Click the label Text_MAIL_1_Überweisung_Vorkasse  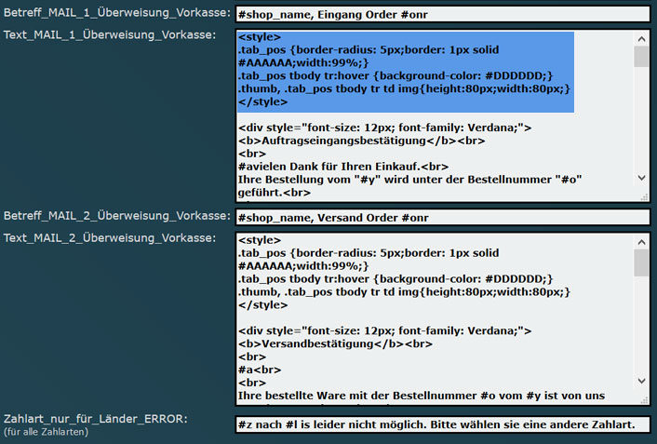click(110, 34)
